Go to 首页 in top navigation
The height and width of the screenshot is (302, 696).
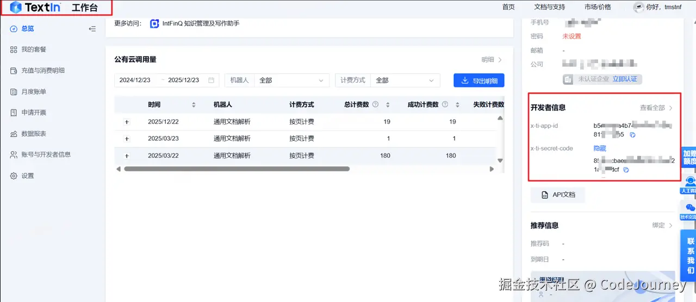508,7
